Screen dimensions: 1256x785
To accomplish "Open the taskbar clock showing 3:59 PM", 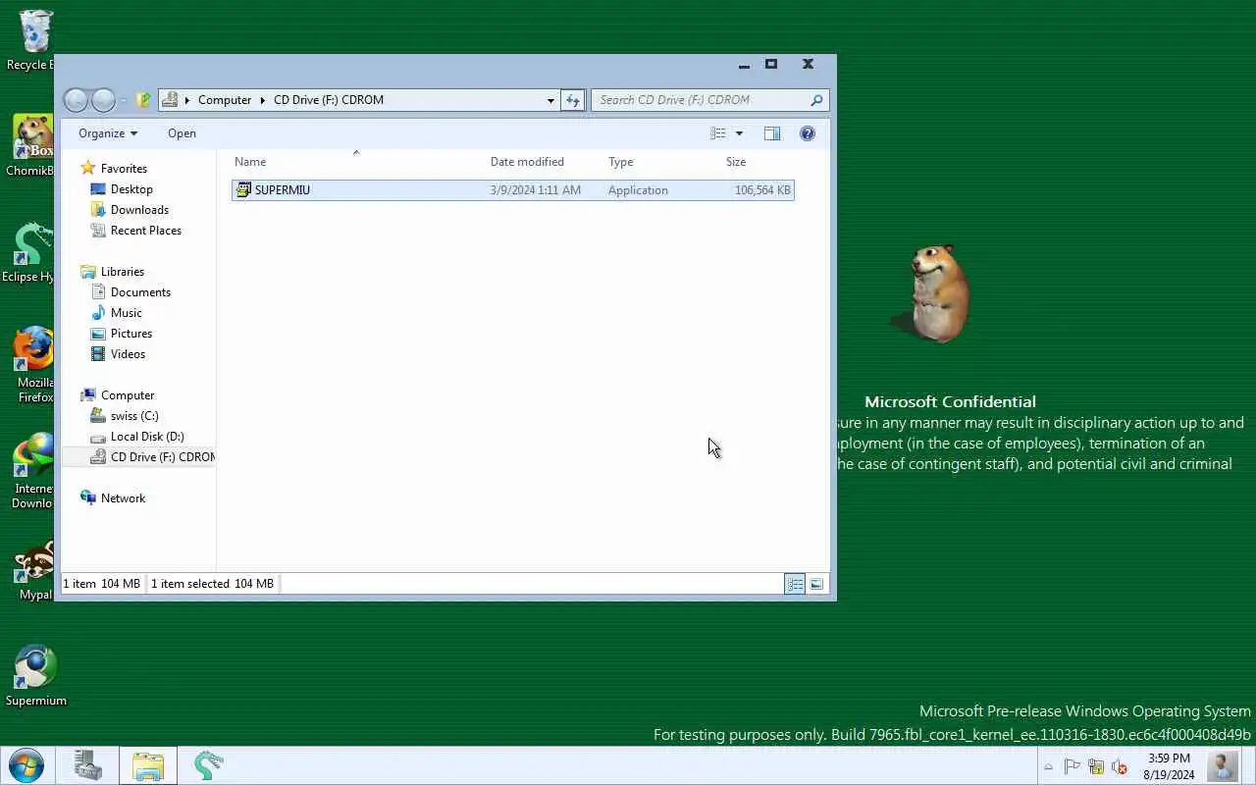I will tap(1169, 766).
